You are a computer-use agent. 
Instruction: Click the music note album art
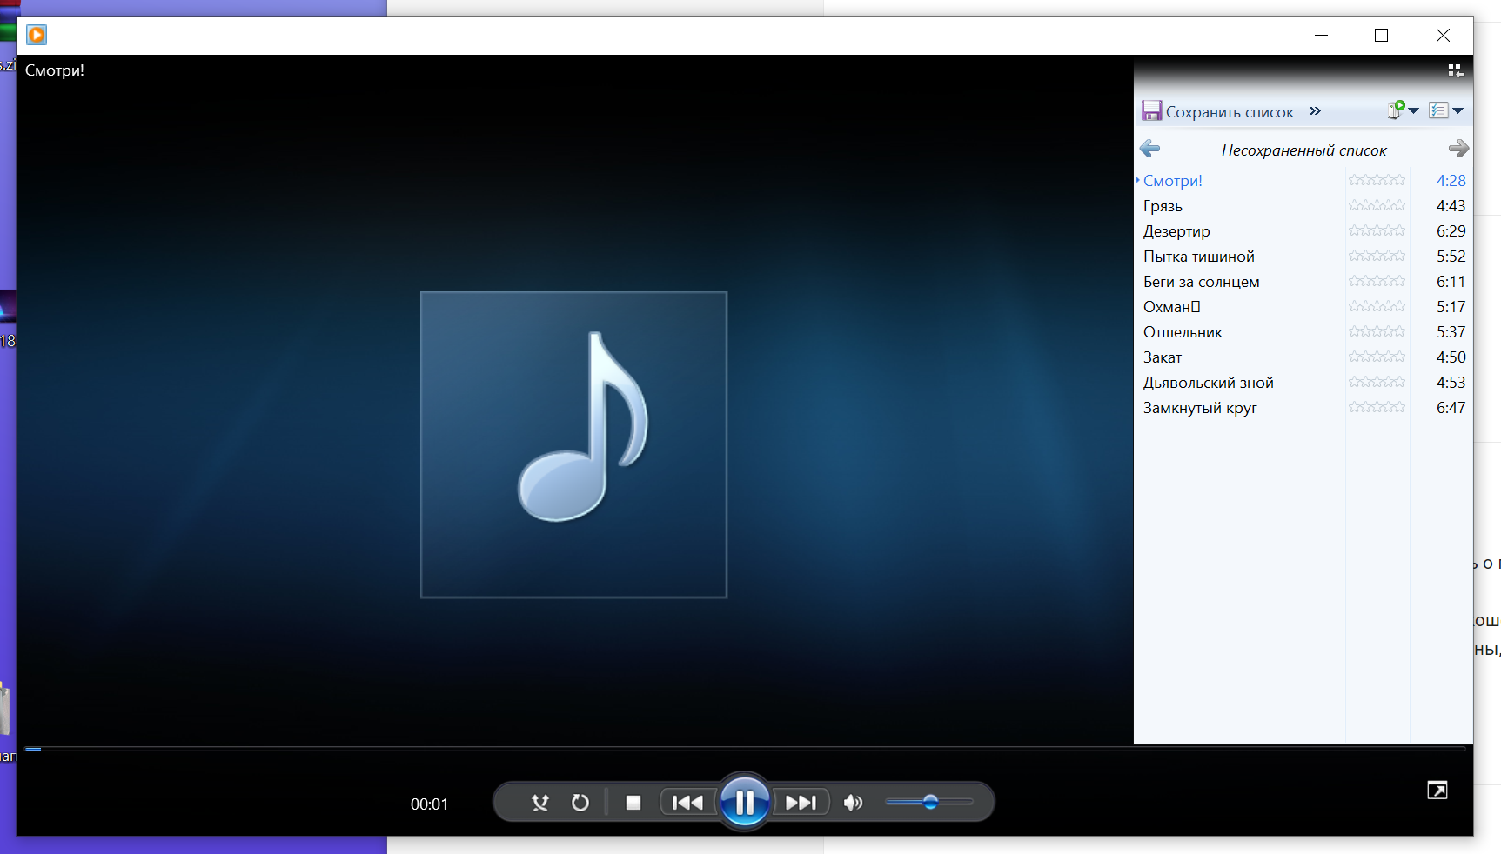(573, 444)
